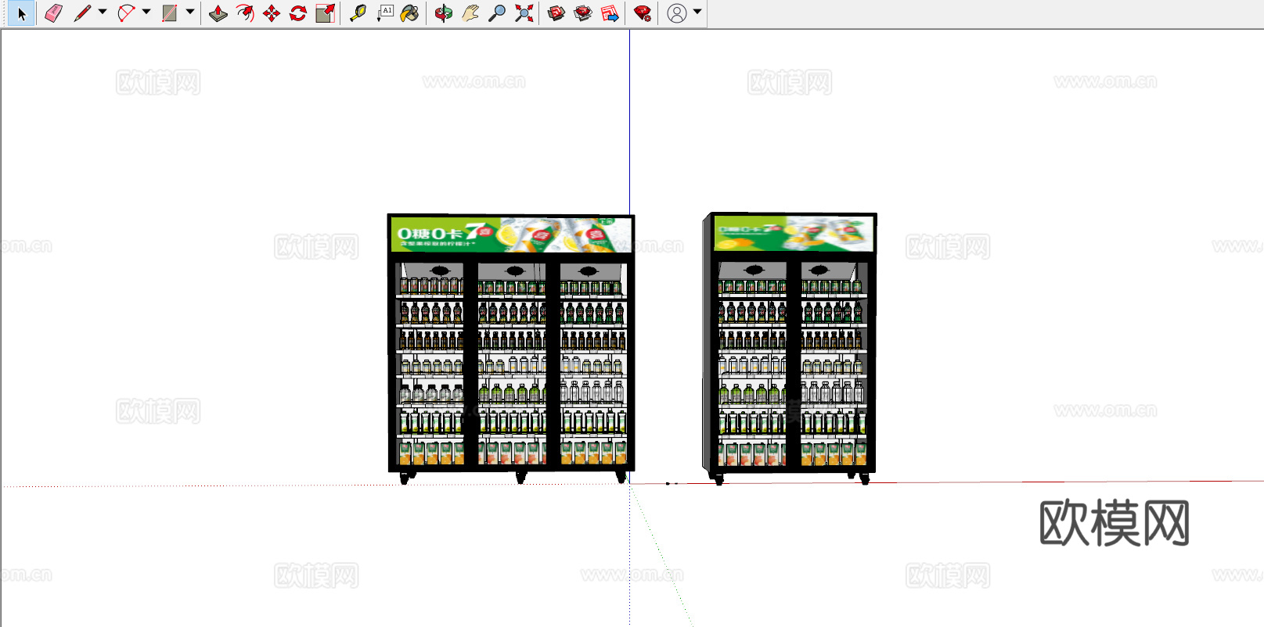The width and height of the screenshot is (1264, 627).
Task: Select the two-door beverage cooler model
Action: (790, 349)
